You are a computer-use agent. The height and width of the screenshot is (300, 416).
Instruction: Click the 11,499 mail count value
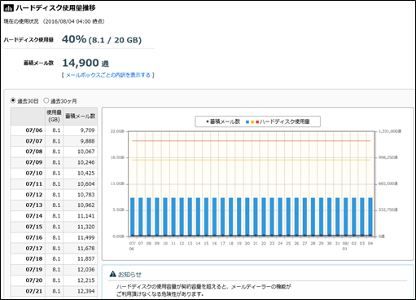[86, 237]
